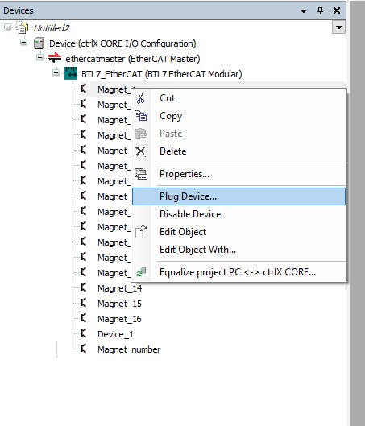Viewport: 365px width, 426px height.
Task: Open the Devices tree view dropdown
Action: coord(338,27)
